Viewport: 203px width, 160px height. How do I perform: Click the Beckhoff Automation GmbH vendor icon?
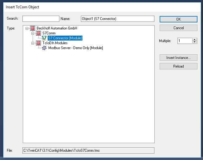tap(33, 28)
